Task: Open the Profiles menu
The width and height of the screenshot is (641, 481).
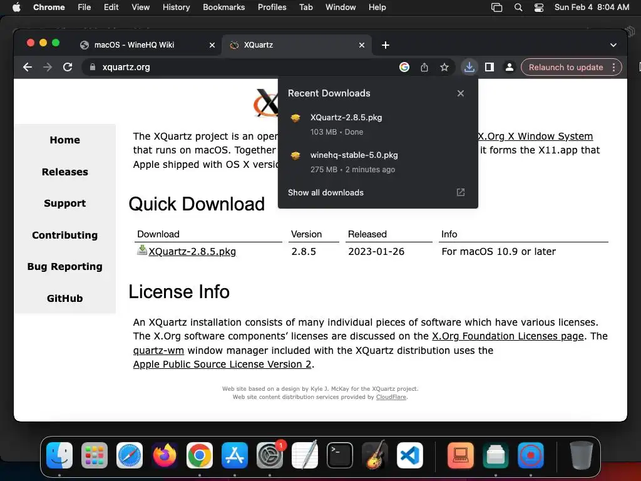Action: 272,8
